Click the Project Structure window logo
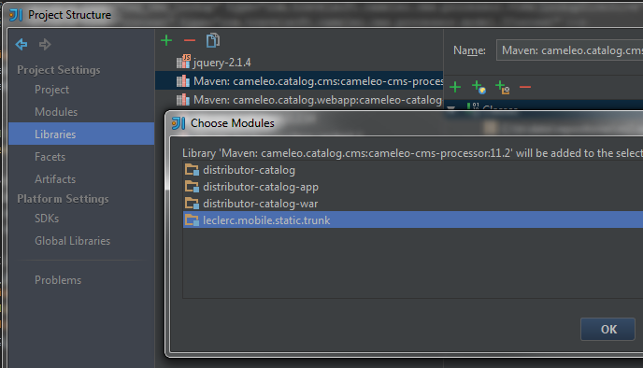Image resolution: width=643 pixels, height=368 pixels. pyautogui.click(x=16, y=15)
